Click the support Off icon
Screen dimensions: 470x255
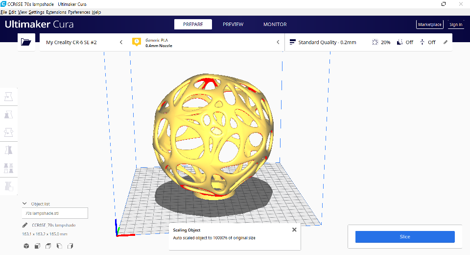pyautogui.click(x=399, y=42)
